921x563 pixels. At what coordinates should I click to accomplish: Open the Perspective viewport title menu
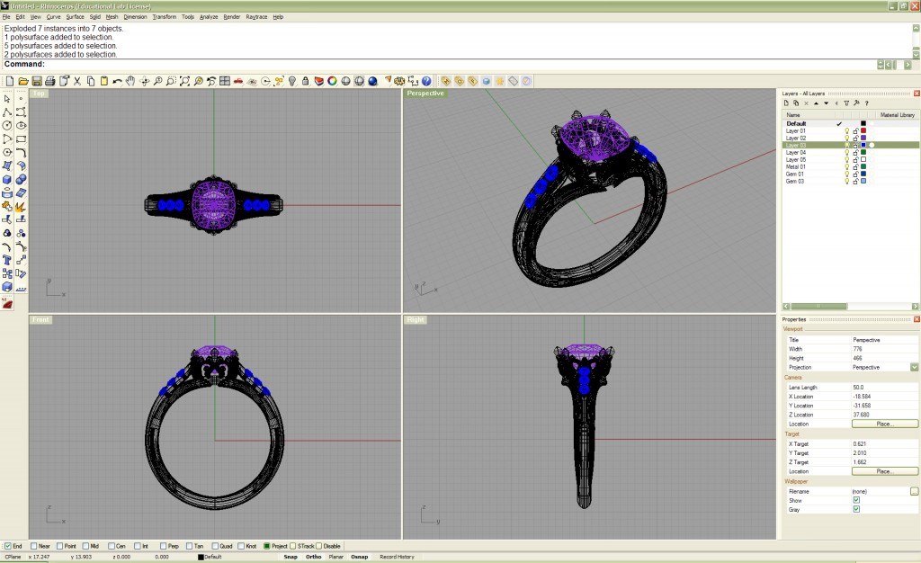[425, 94]
